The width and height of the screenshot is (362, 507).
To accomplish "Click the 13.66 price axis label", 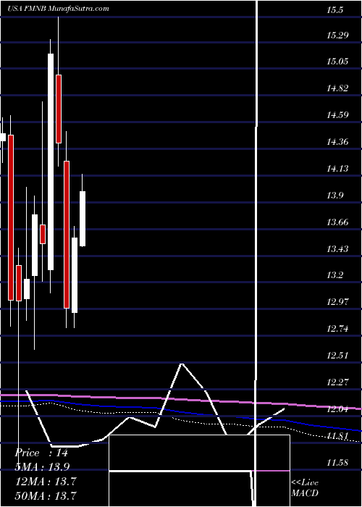I will (337, 222).
